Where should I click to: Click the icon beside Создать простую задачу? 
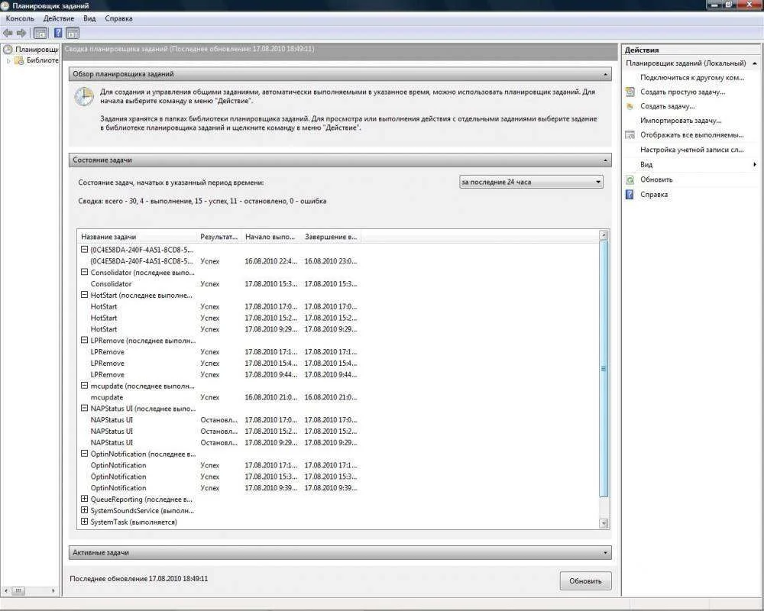pos(630,92)
